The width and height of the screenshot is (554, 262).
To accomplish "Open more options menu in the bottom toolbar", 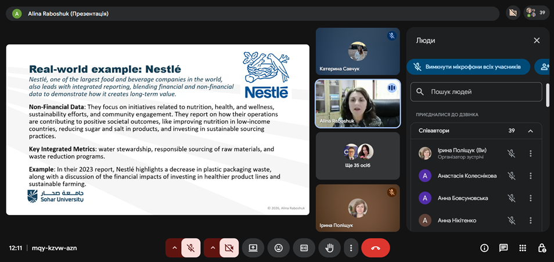I will pyautogui.click(x=350, y=248).
